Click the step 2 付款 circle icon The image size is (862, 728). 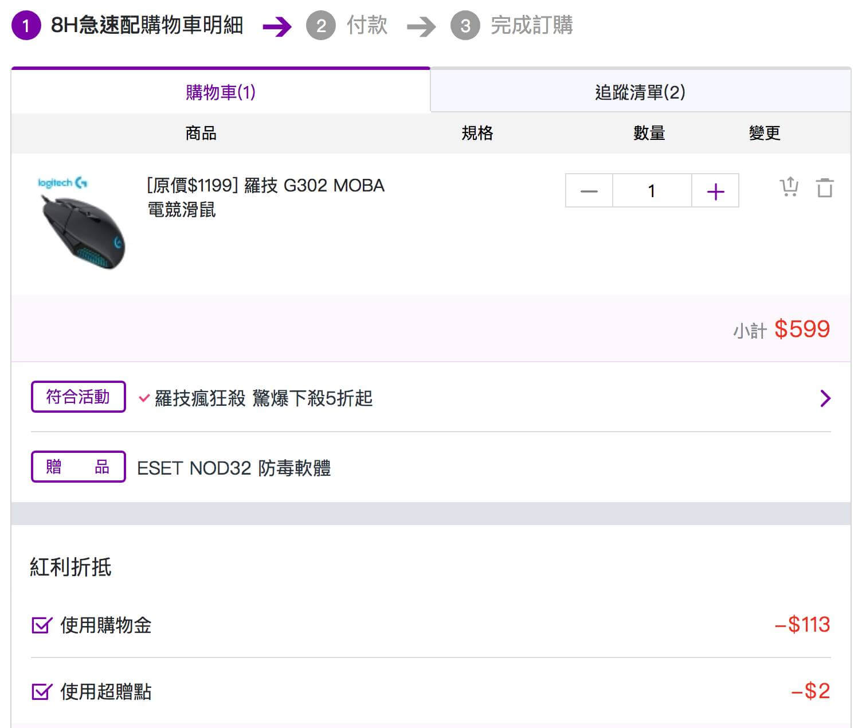pyautogui.click(x=320, y=26)
